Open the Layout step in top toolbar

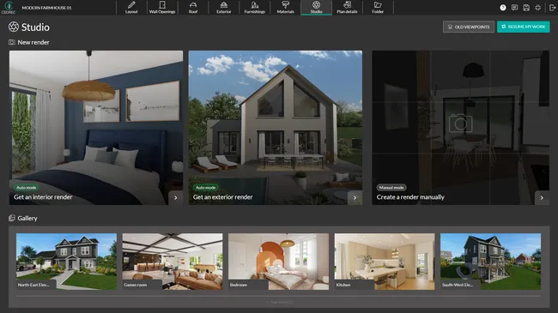(131, 8)
